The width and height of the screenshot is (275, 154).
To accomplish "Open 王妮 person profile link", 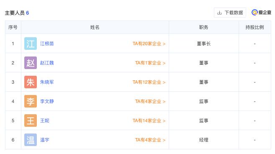I will click(x=44, y=121).
